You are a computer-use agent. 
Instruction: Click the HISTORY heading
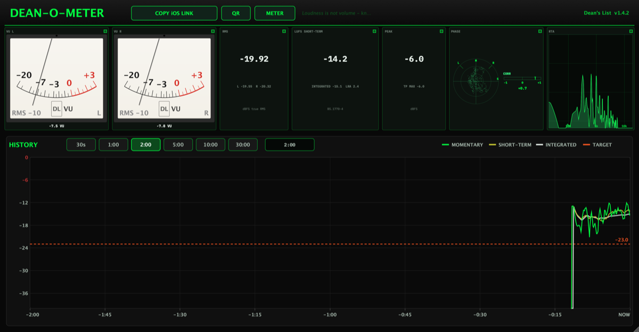pos(23,145)
